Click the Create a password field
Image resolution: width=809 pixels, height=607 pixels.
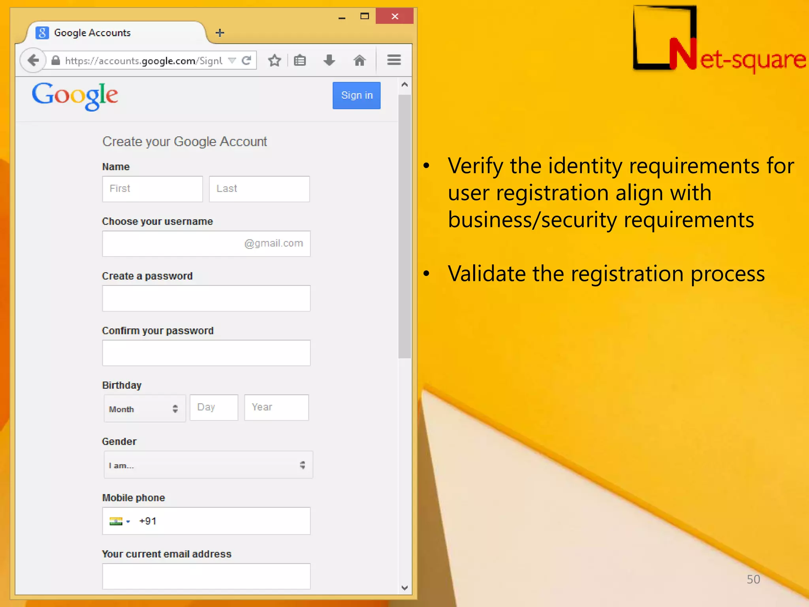206,298
